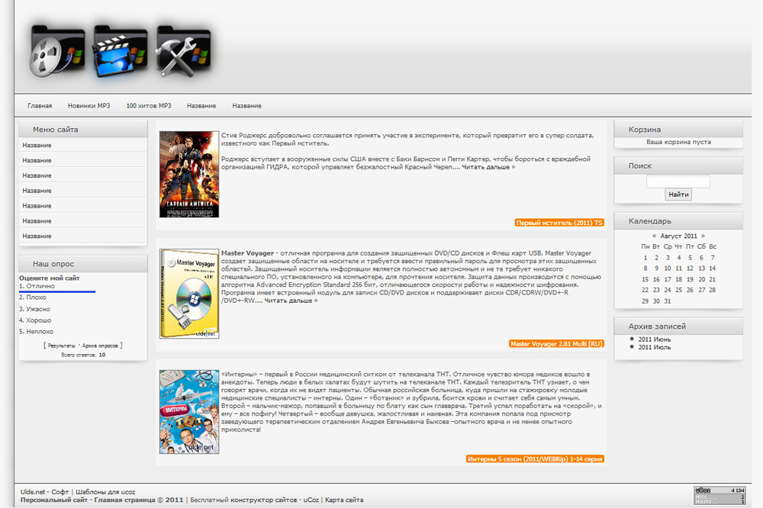Click the uCoz hits counter badge
This screenshot has height=508, width=763.
[720, 495]
